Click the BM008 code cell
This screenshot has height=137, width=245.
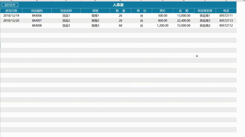coord(37,26)
